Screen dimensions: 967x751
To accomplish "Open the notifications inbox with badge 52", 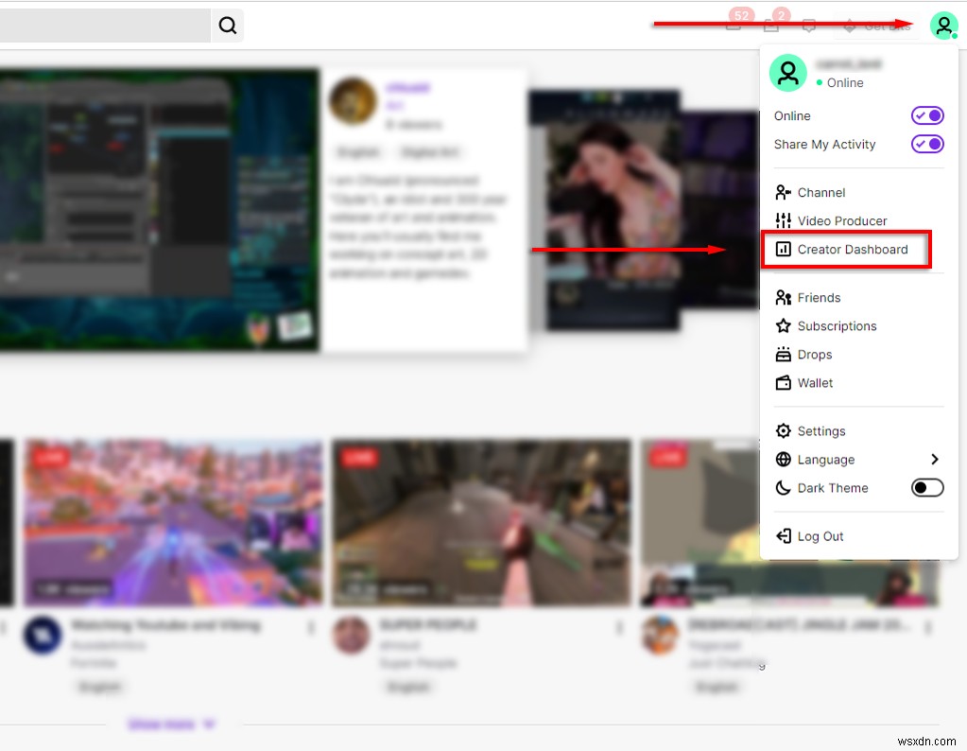I will (x=734, y=24).
